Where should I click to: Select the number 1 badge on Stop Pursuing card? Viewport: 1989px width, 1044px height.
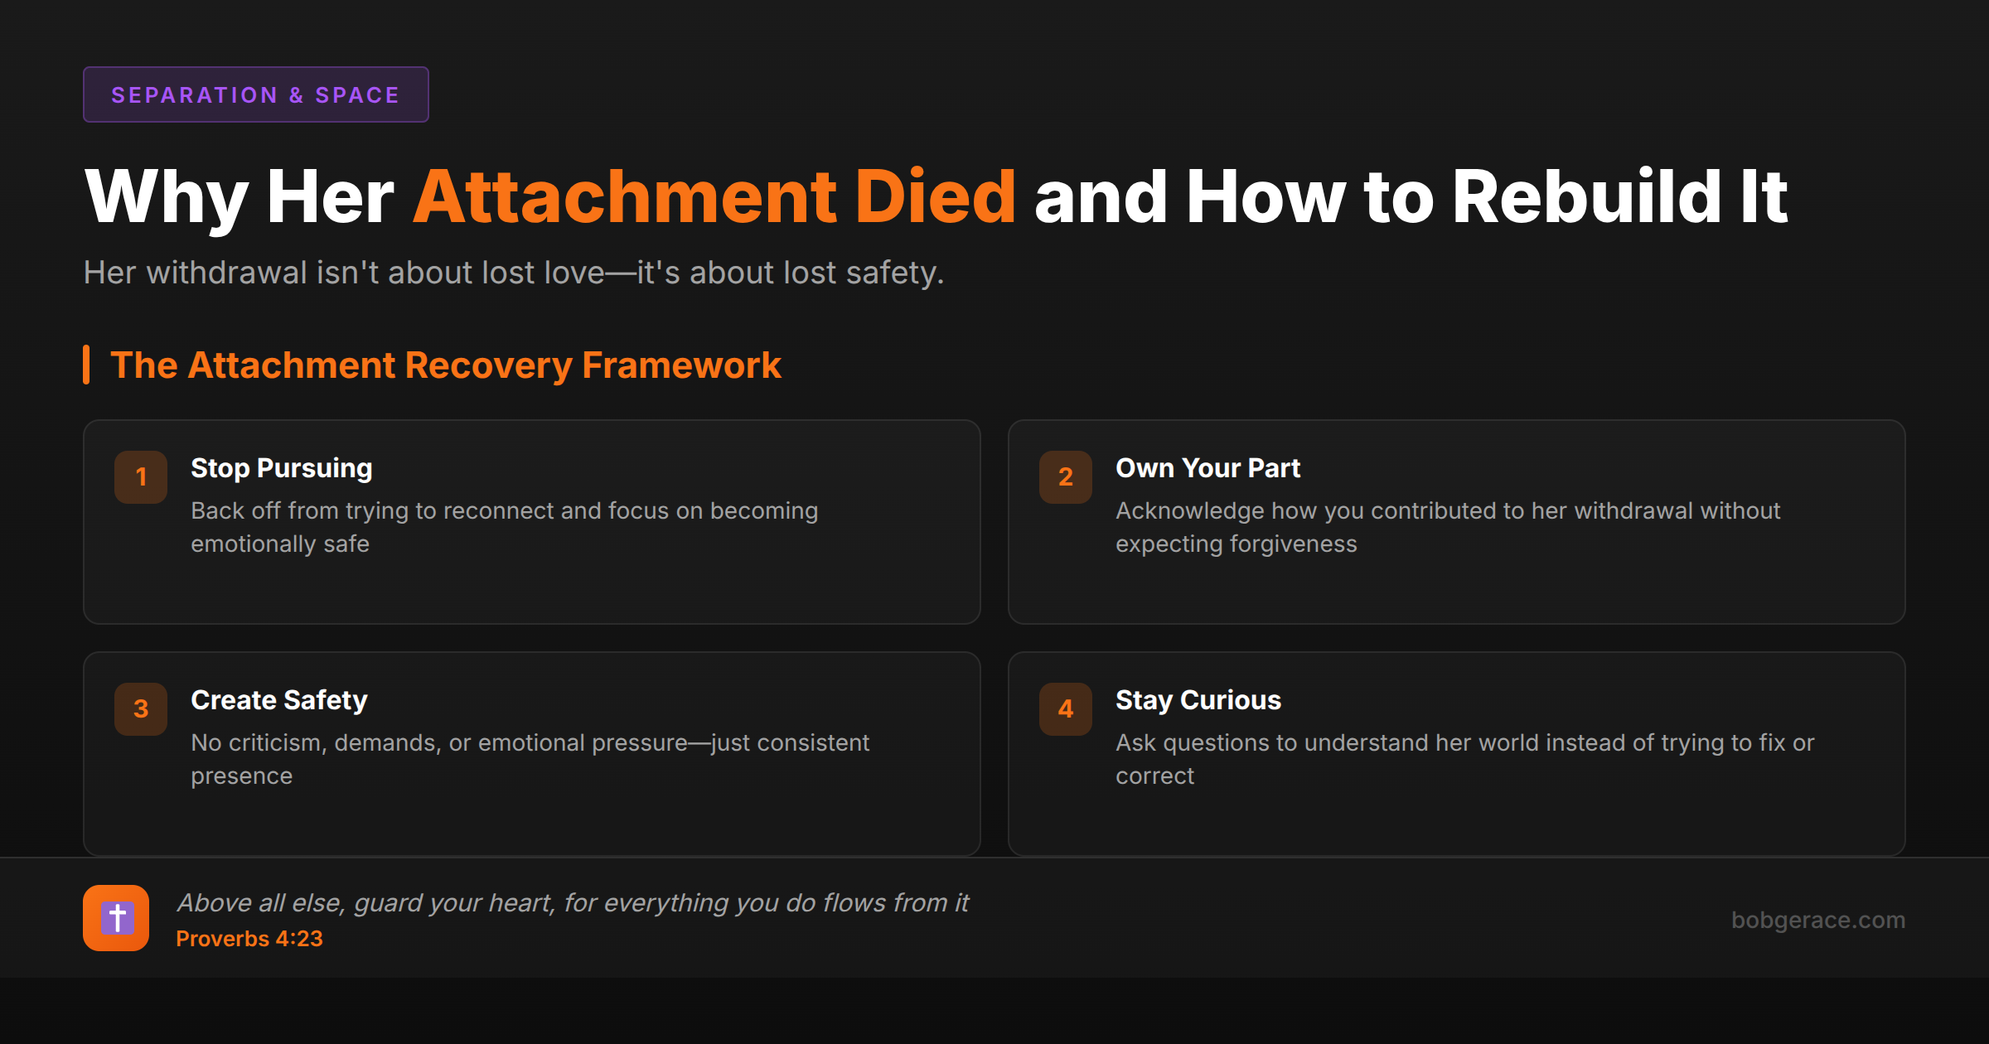[x=140, y=477]
